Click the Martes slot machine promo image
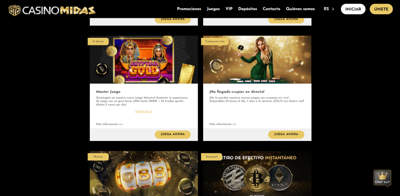This screenshot has height=196, width=400. (x=144, y=173)
